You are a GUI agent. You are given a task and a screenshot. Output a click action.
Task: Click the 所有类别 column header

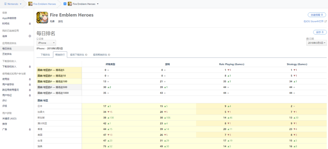click(x=110, y=64)
